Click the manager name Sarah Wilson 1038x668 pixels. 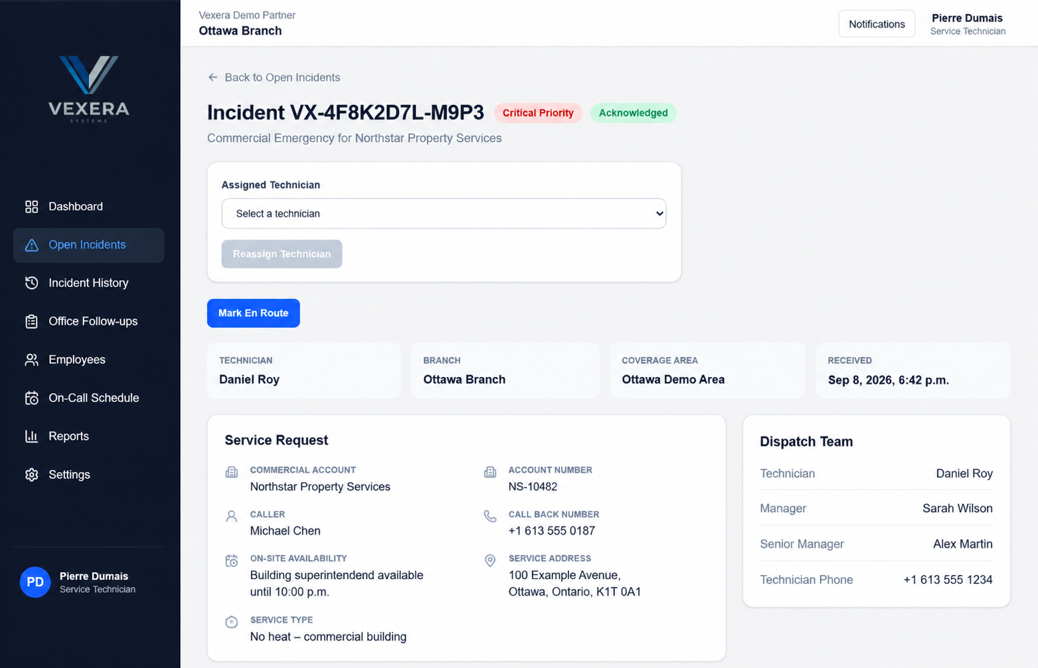957,509
